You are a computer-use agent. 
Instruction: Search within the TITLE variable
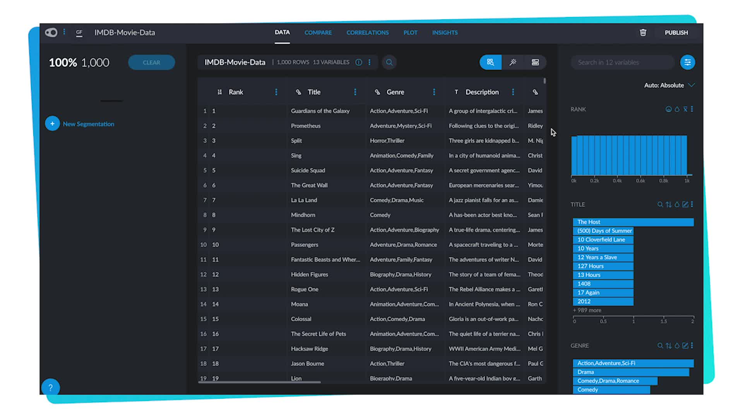tap(660, 204)
